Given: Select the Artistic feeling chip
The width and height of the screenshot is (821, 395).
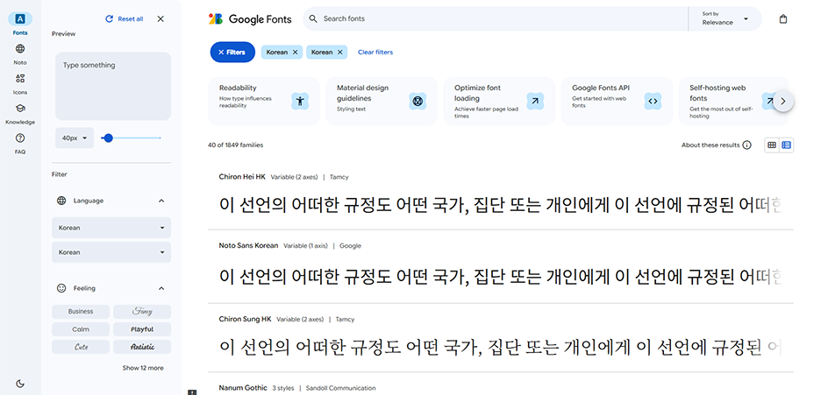Looking at the screenshot, I should tap(142, 347).
